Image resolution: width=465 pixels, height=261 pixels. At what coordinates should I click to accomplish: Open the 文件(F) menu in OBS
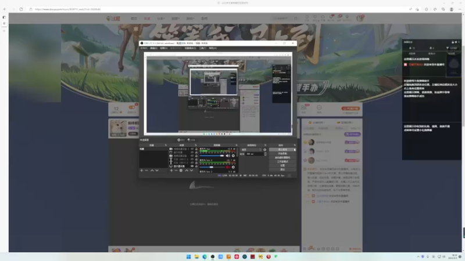pos(144,48)
